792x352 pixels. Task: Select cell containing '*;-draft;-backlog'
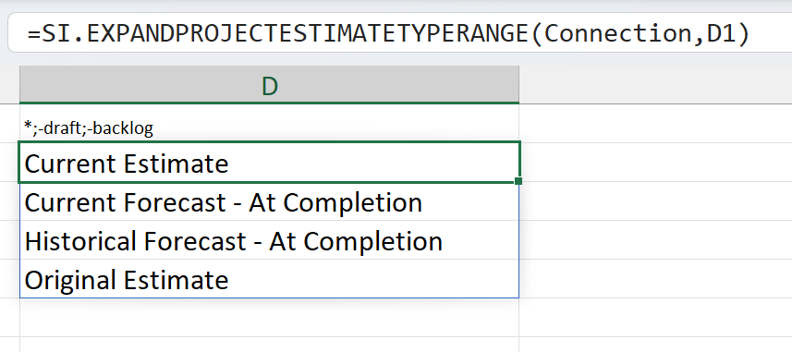[269, 123]
